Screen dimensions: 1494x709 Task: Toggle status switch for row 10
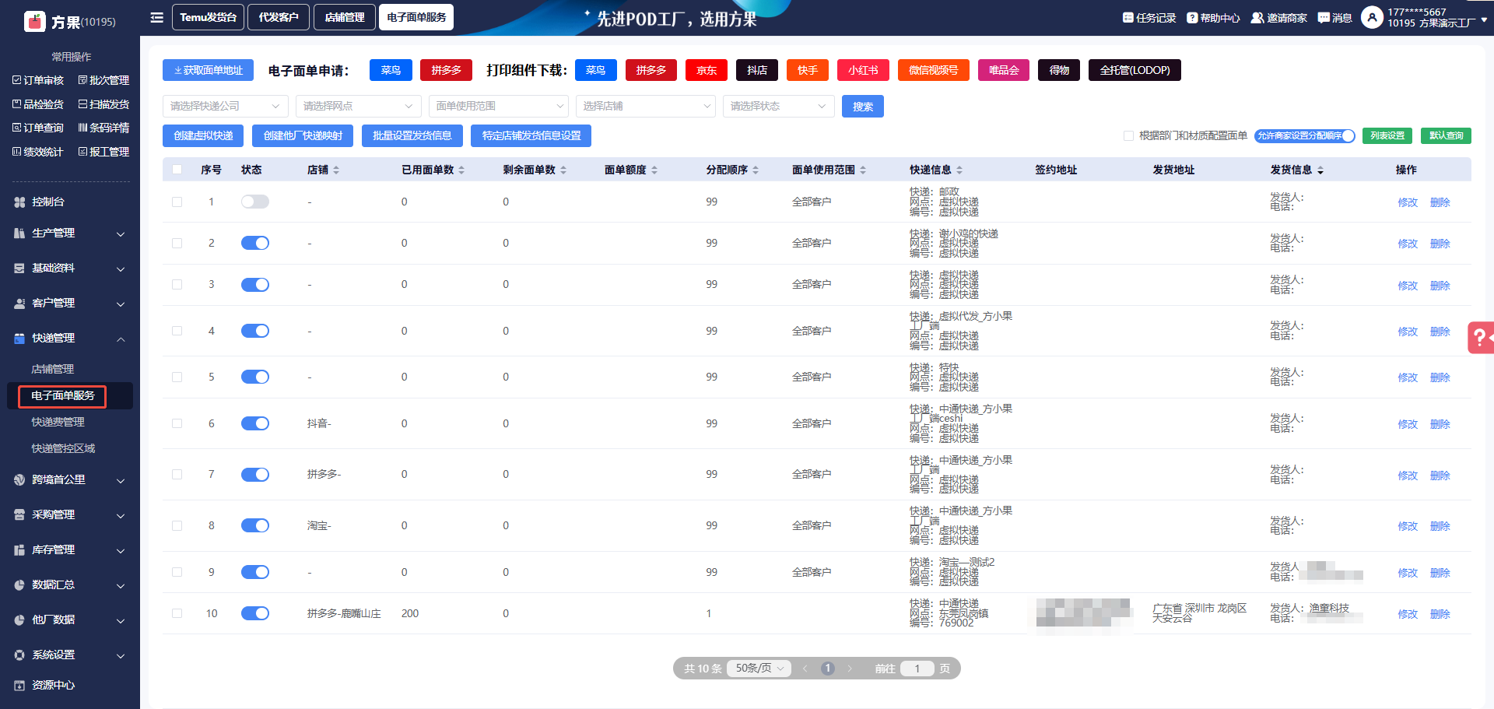click(255, 613)
